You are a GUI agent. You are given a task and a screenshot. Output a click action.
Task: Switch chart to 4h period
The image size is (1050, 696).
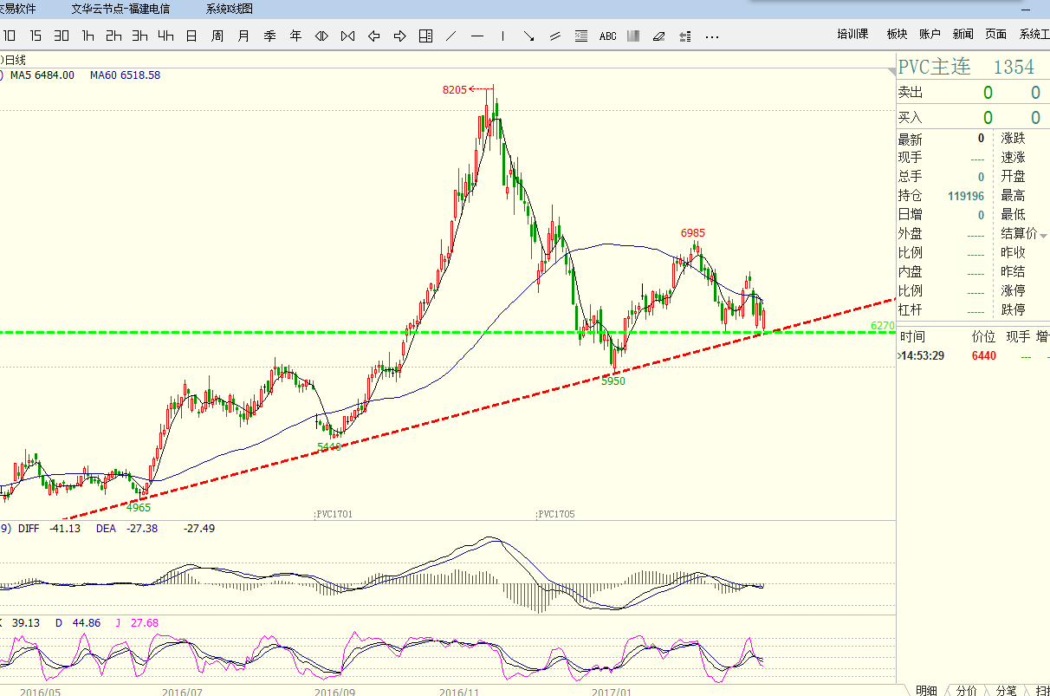pyautogui.click(x=165, y=36)
